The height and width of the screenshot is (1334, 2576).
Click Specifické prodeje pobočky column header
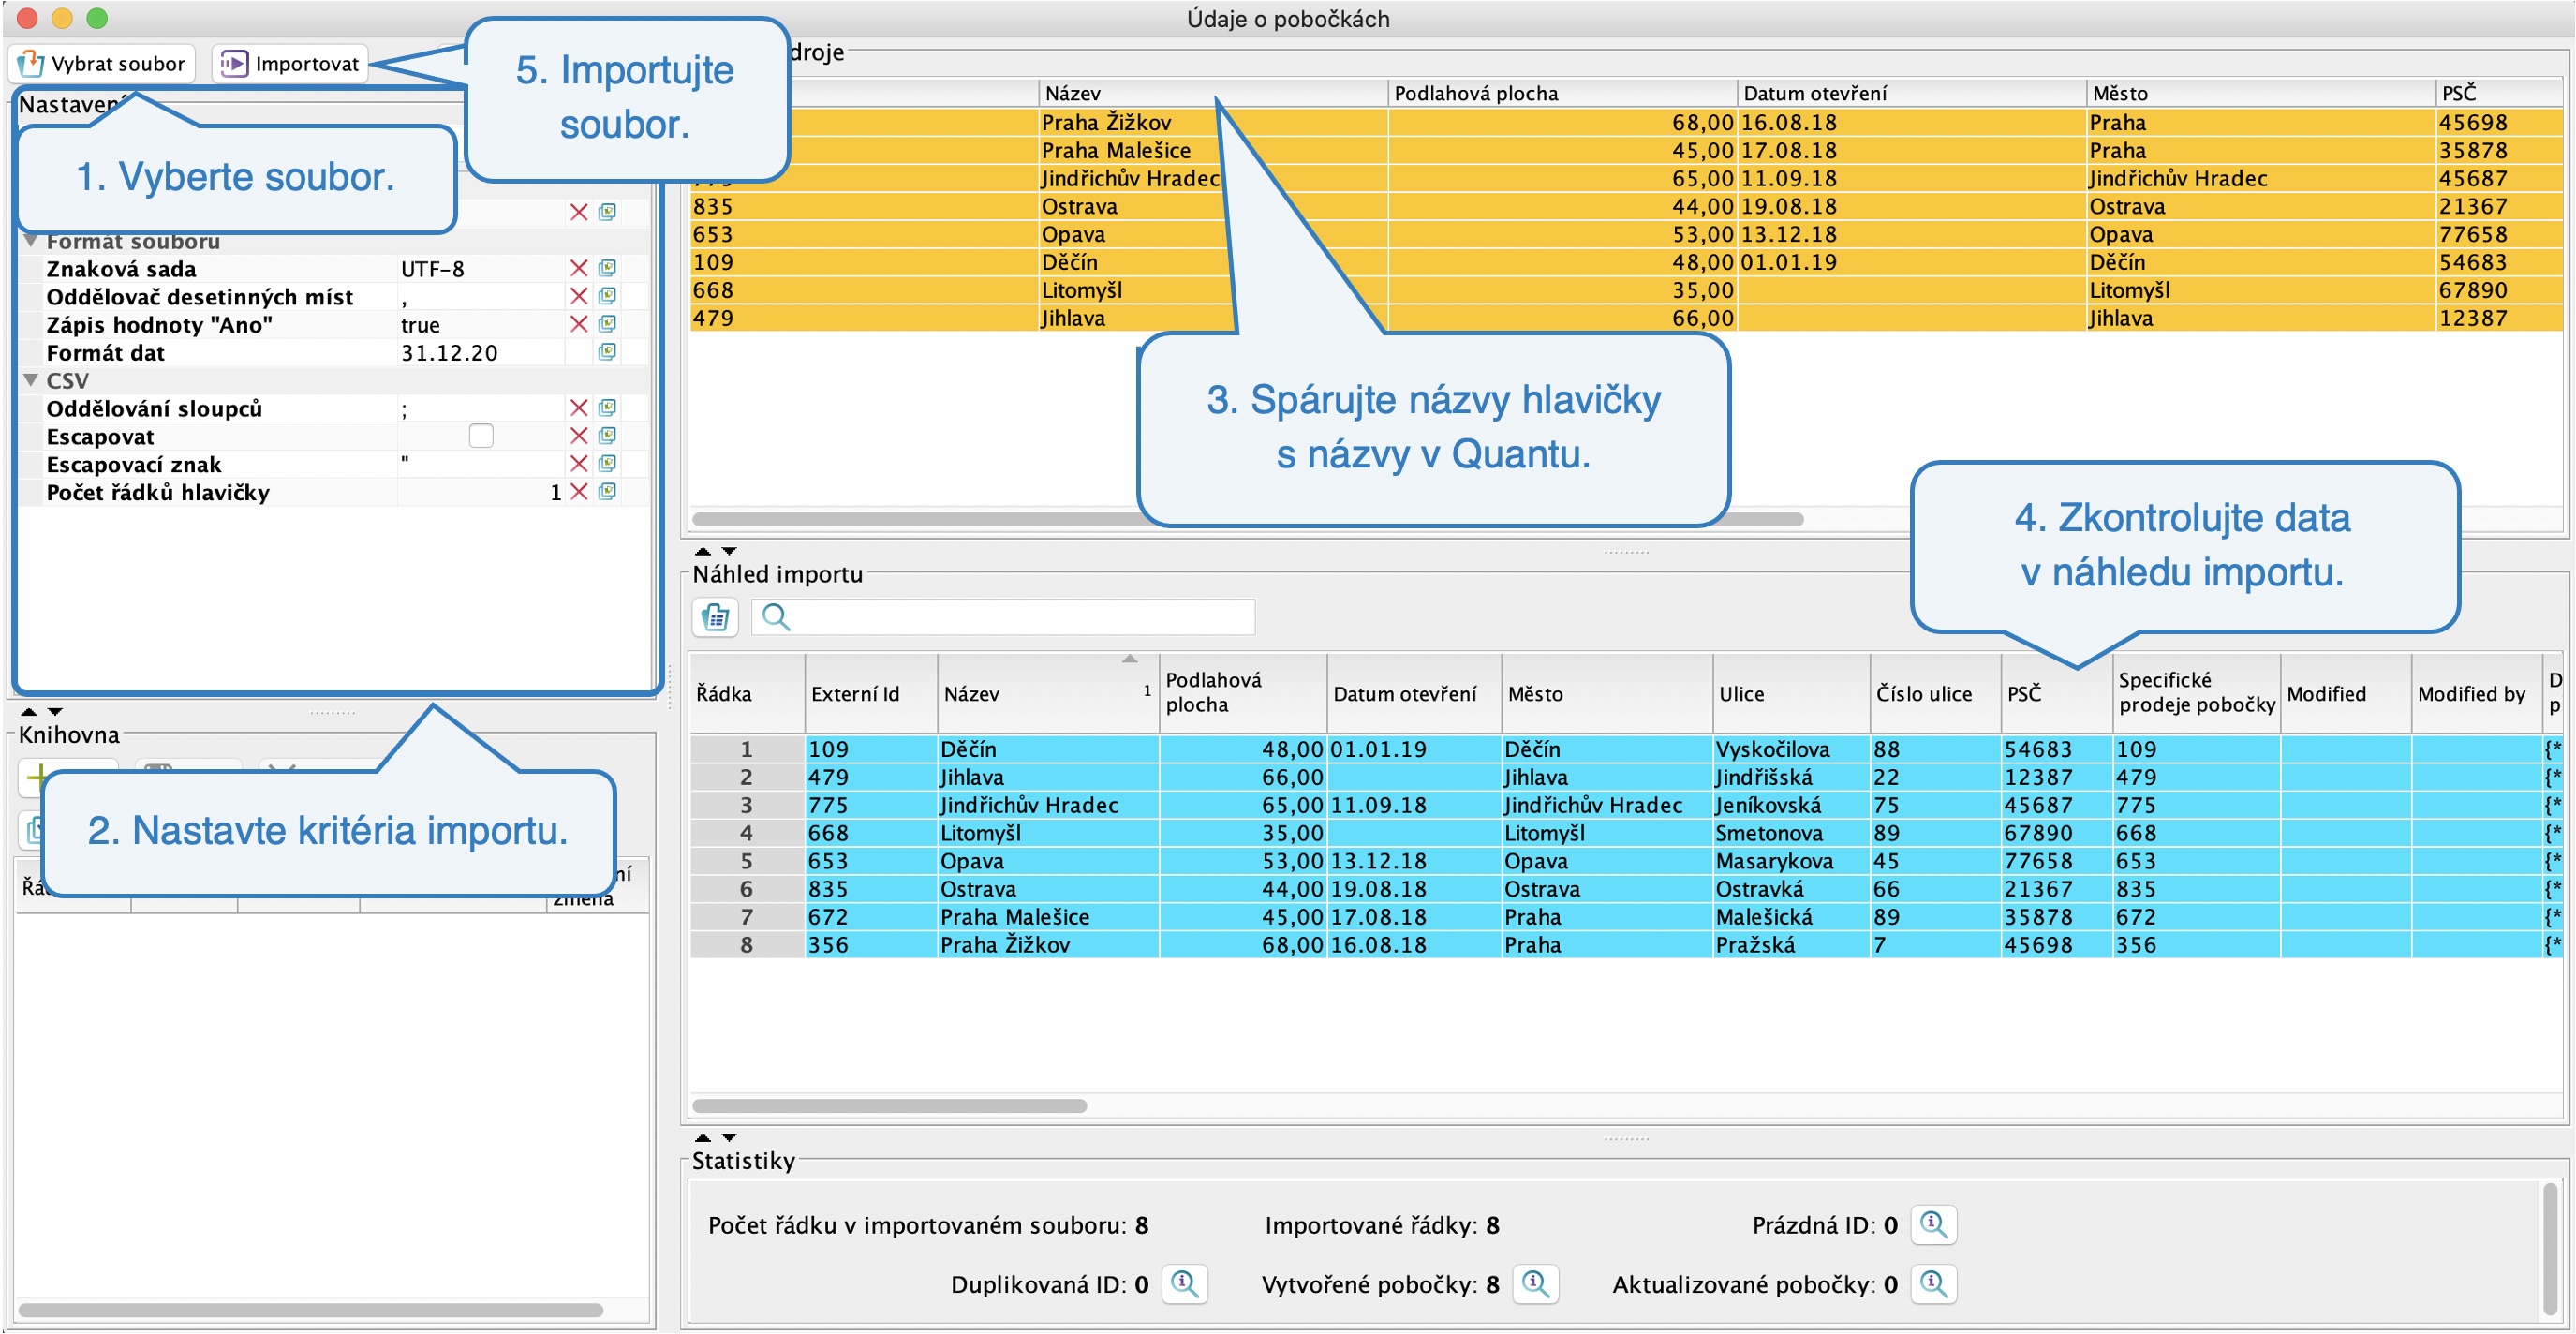pos(2196,693)
